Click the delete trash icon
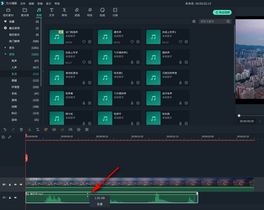264x210 pixels. pyautogui.click(x=21, y=130)
